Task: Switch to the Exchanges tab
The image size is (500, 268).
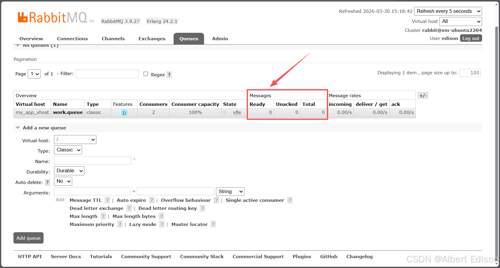Action: [x=152, y=39]
